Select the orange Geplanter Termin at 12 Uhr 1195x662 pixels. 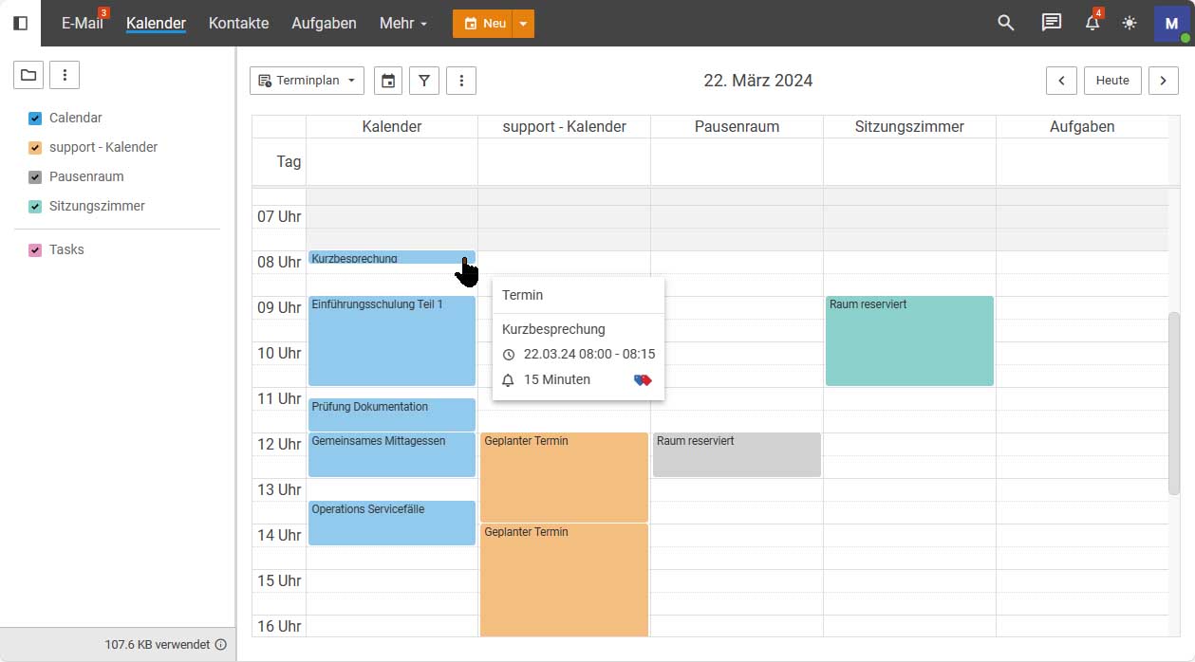click(564, 477)
